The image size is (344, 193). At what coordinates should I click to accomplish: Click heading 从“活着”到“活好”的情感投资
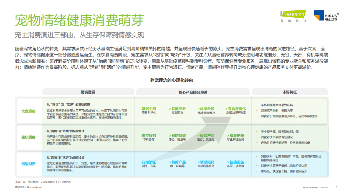pos(65,157)
